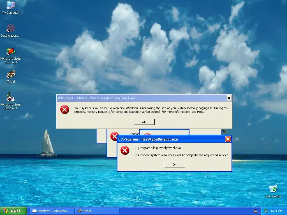Click the on-screen keyboard tray icon
The width and height of the screenshot is (287, 215).
click(256, 211)
